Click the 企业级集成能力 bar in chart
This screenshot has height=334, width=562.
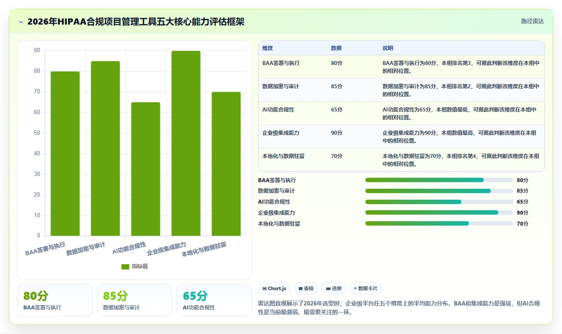[x=186, y=143]
